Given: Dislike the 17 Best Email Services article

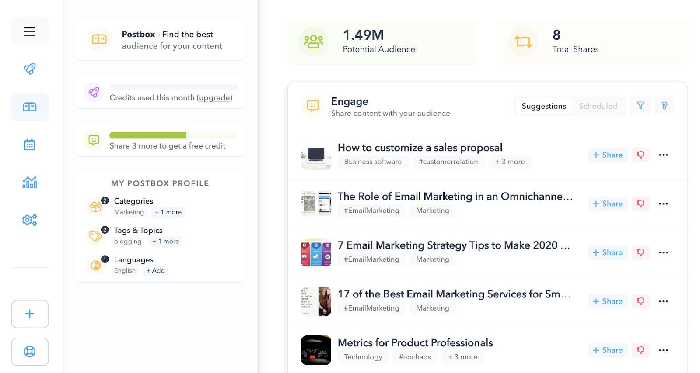Looking at the screenshot, I should click(640, 301).
